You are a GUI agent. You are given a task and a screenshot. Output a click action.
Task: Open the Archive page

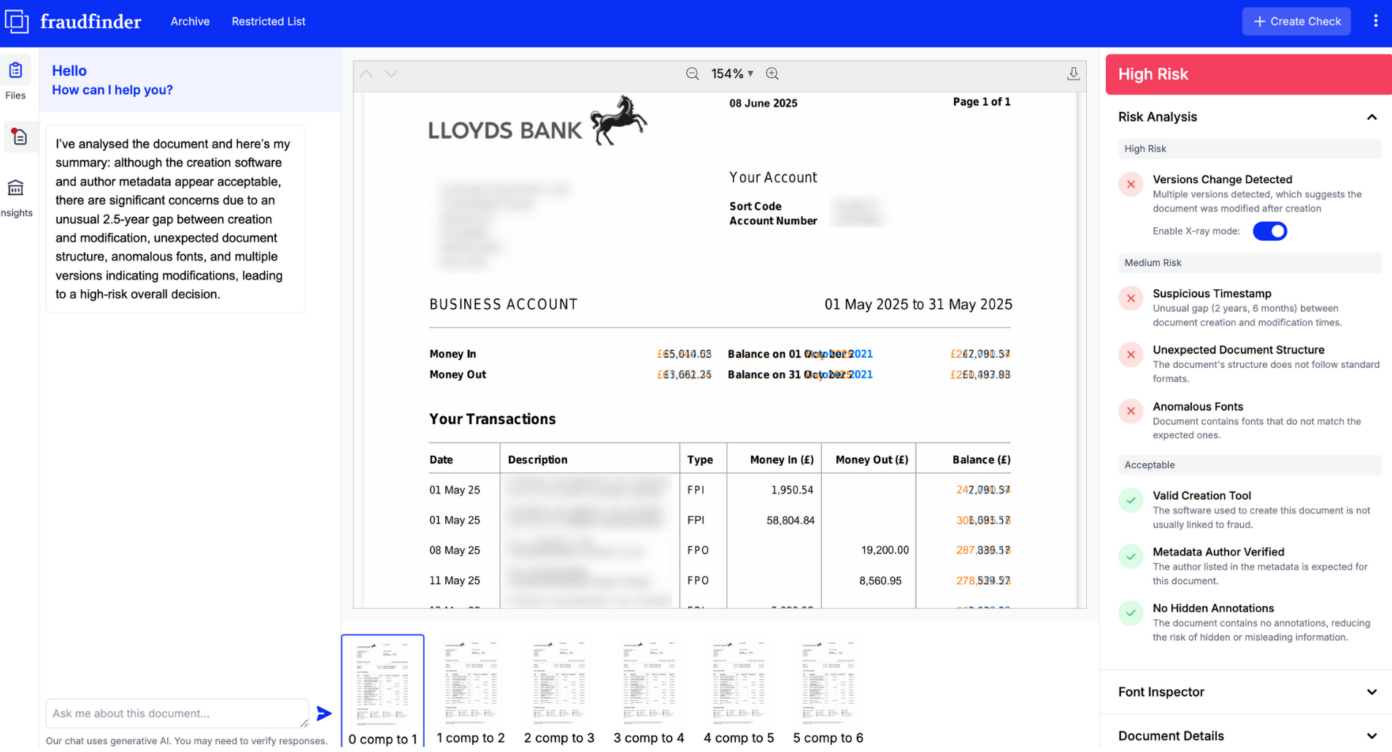[190, 21]
